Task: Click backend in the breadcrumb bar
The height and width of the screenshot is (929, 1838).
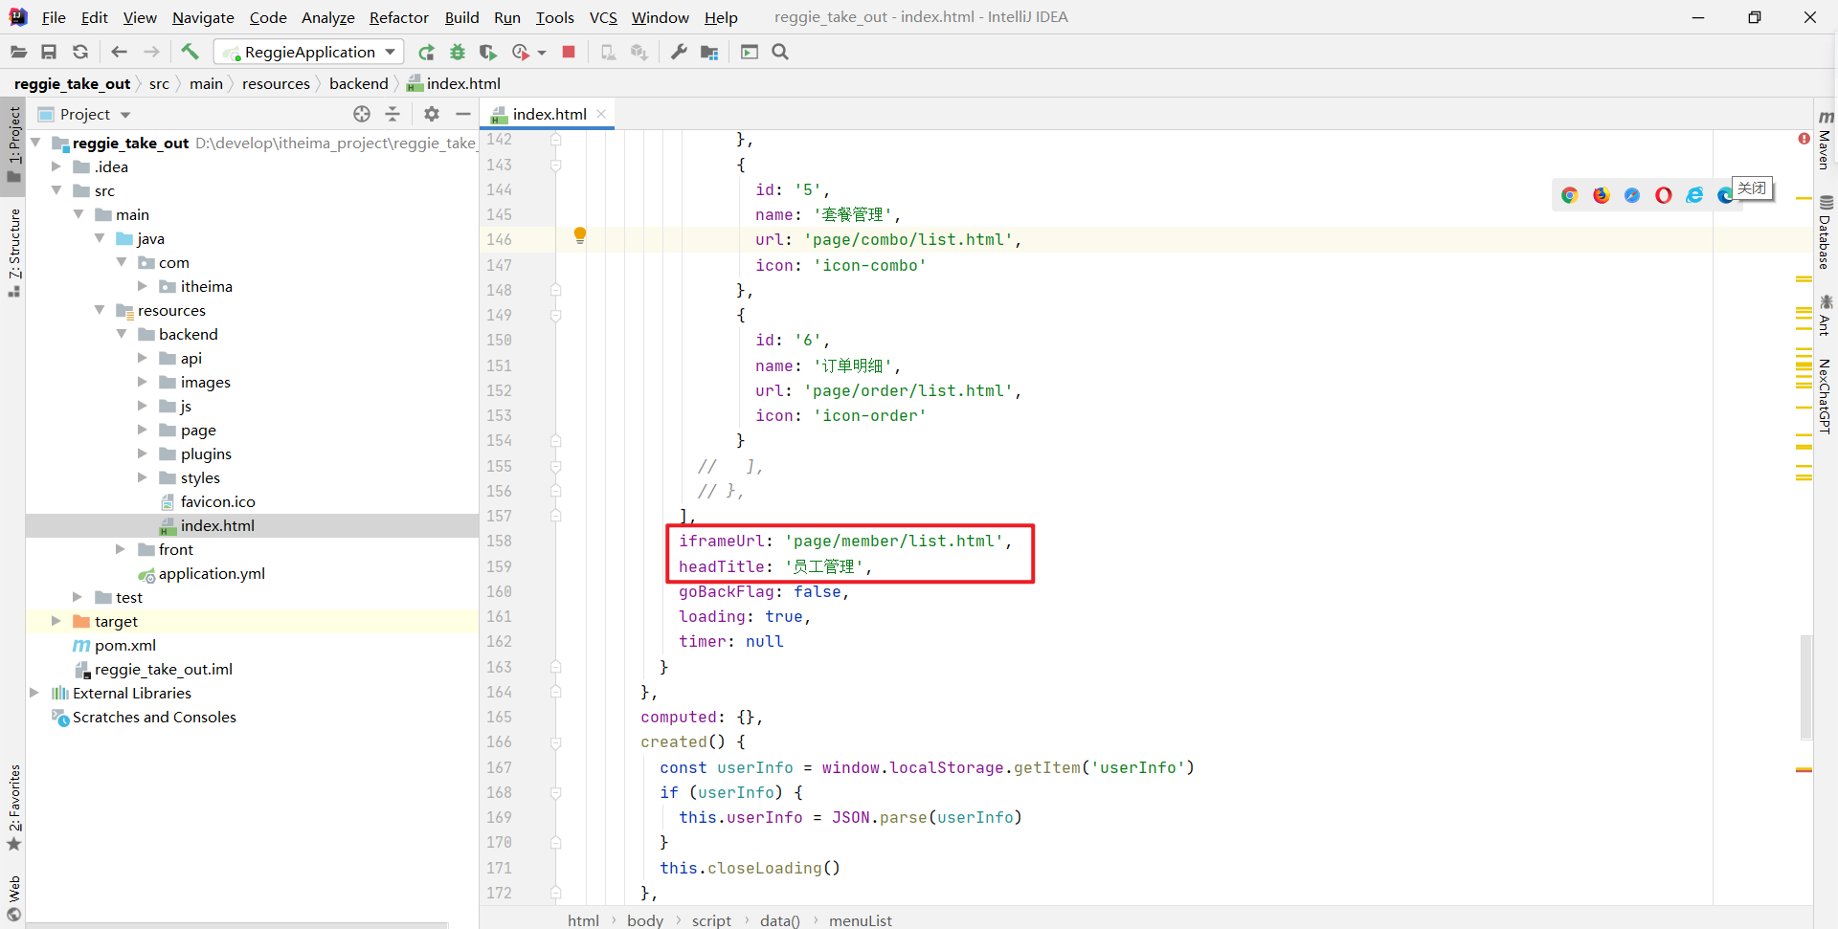Action: click(x=359, y=84)
